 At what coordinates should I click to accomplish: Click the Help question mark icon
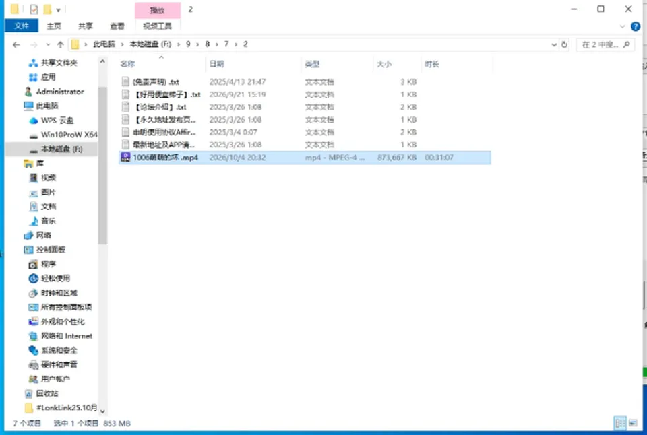click(x=636, y=26)
